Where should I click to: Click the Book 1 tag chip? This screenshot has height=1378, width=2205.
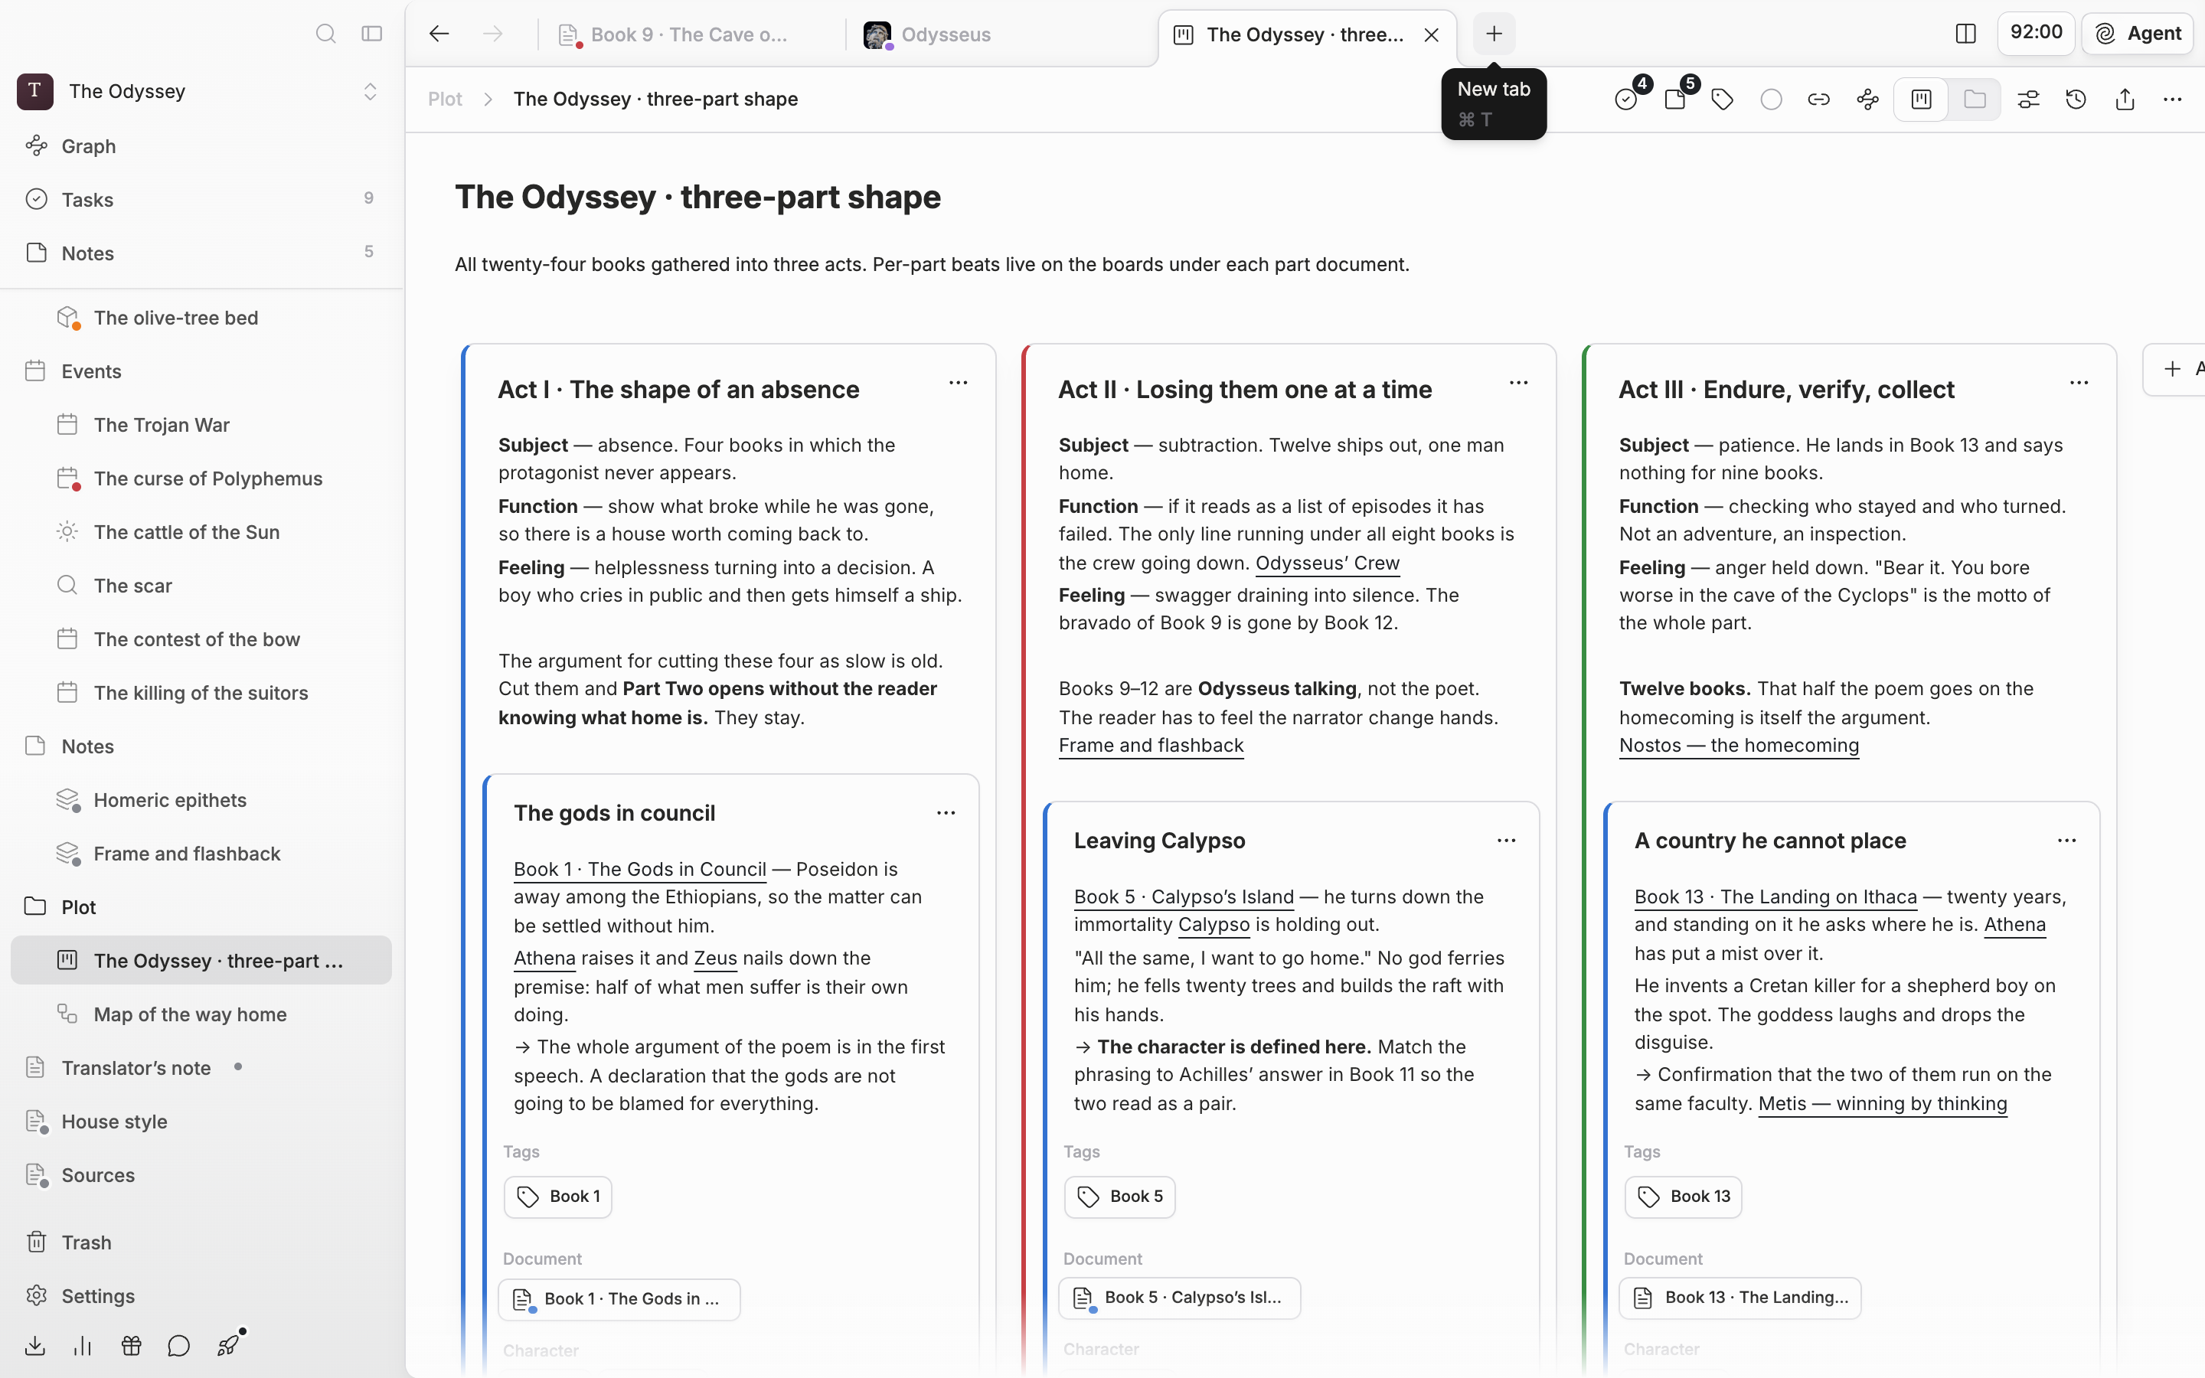[557, 1197]
